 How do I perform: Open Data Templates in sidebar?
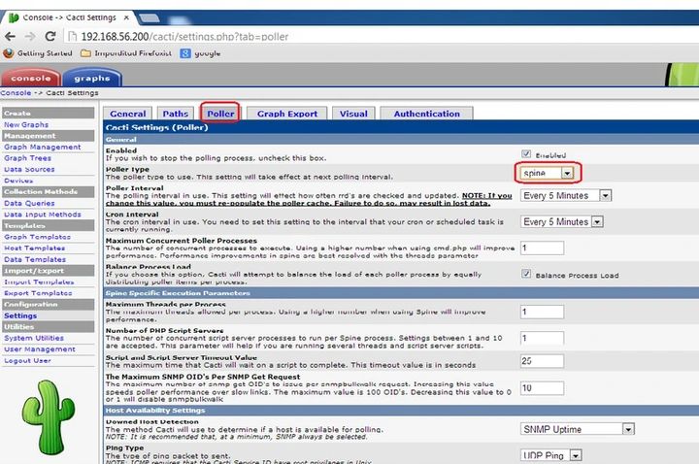tap(35, 259)
